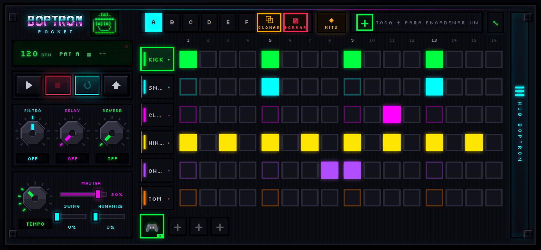This screenshot has height=250, width=541.
Task: Disable the magenta CLAP step 11
Action: coord(392,114)
